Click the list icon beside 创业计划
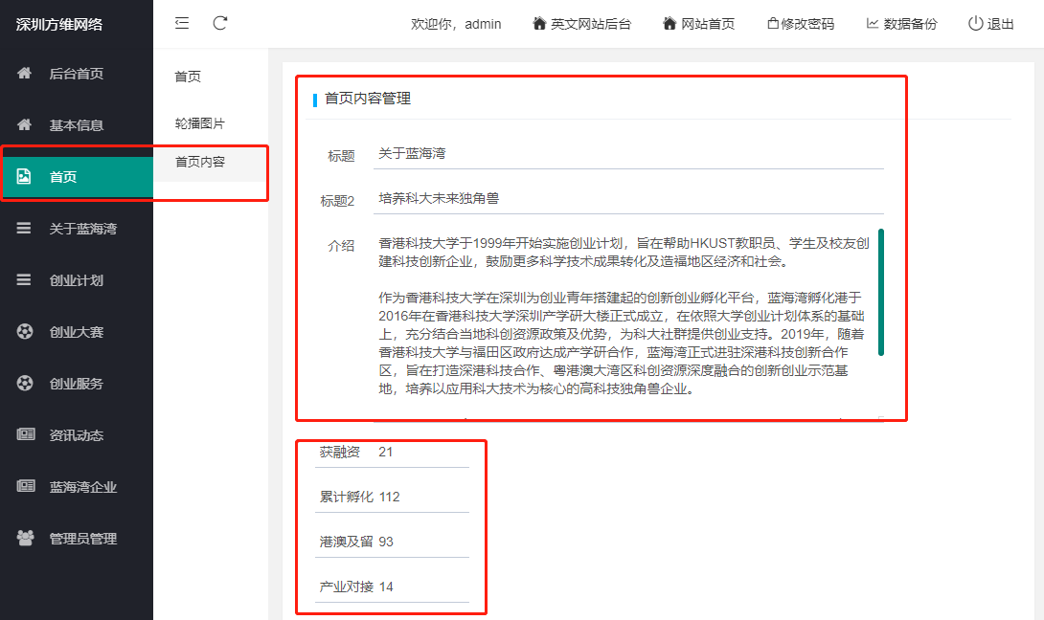The image size is (1044, 620). tap(24, 279)
